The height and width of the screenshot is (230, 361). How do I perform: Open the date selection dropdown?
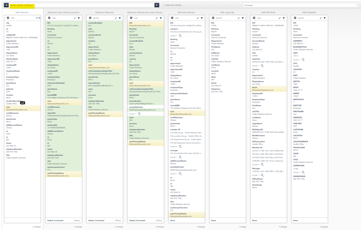pyautogui.click(x=153, y=5)
